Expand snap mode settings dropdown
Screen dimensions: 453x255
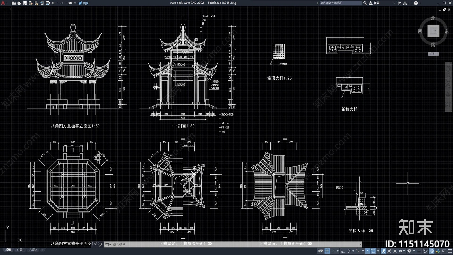(337, 251)
